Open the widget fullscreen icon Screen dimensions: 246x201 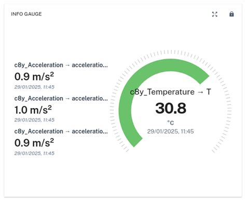coord(215,14)
